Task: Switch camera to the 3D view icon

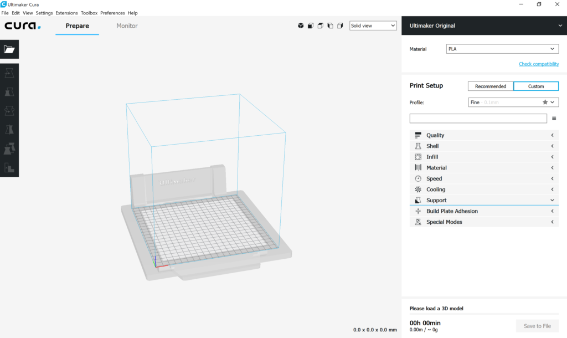Action: [x=301, y=25]
